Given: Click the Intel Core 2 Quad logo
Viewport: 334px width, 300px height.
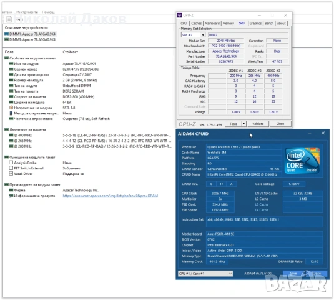Looking at the screenshot, I should pos(302,160).
